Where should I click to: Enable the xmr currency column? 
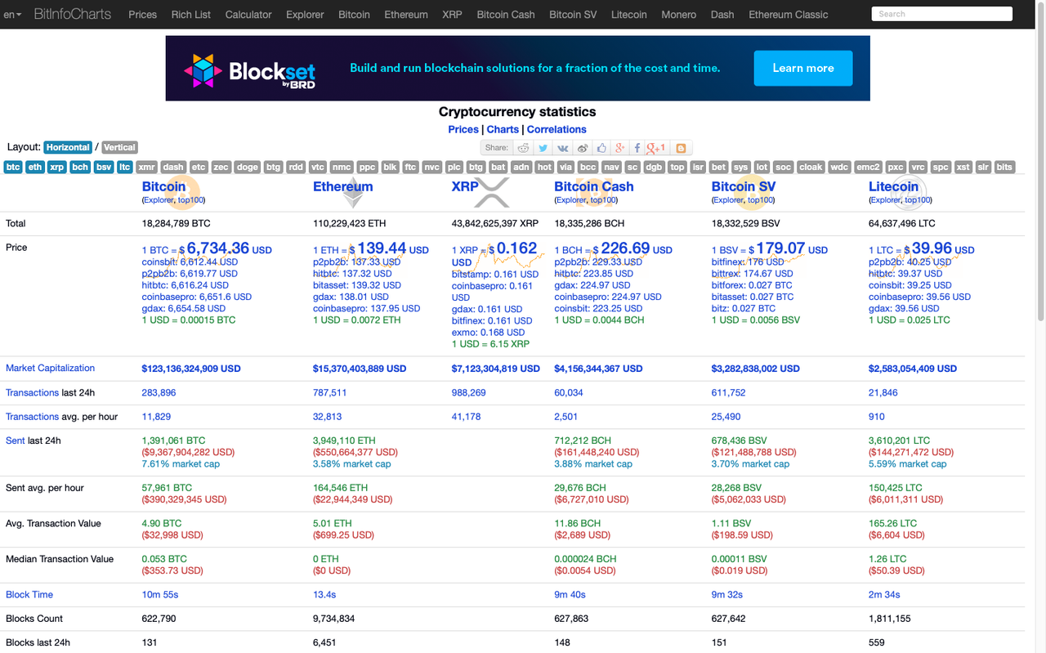(x=145, y=167)
